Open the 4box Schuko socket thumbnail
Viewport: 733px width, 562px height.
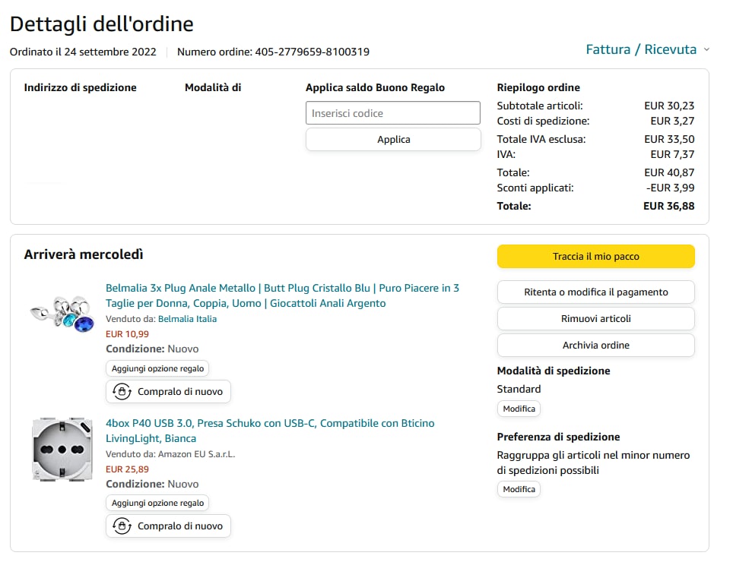62,450
